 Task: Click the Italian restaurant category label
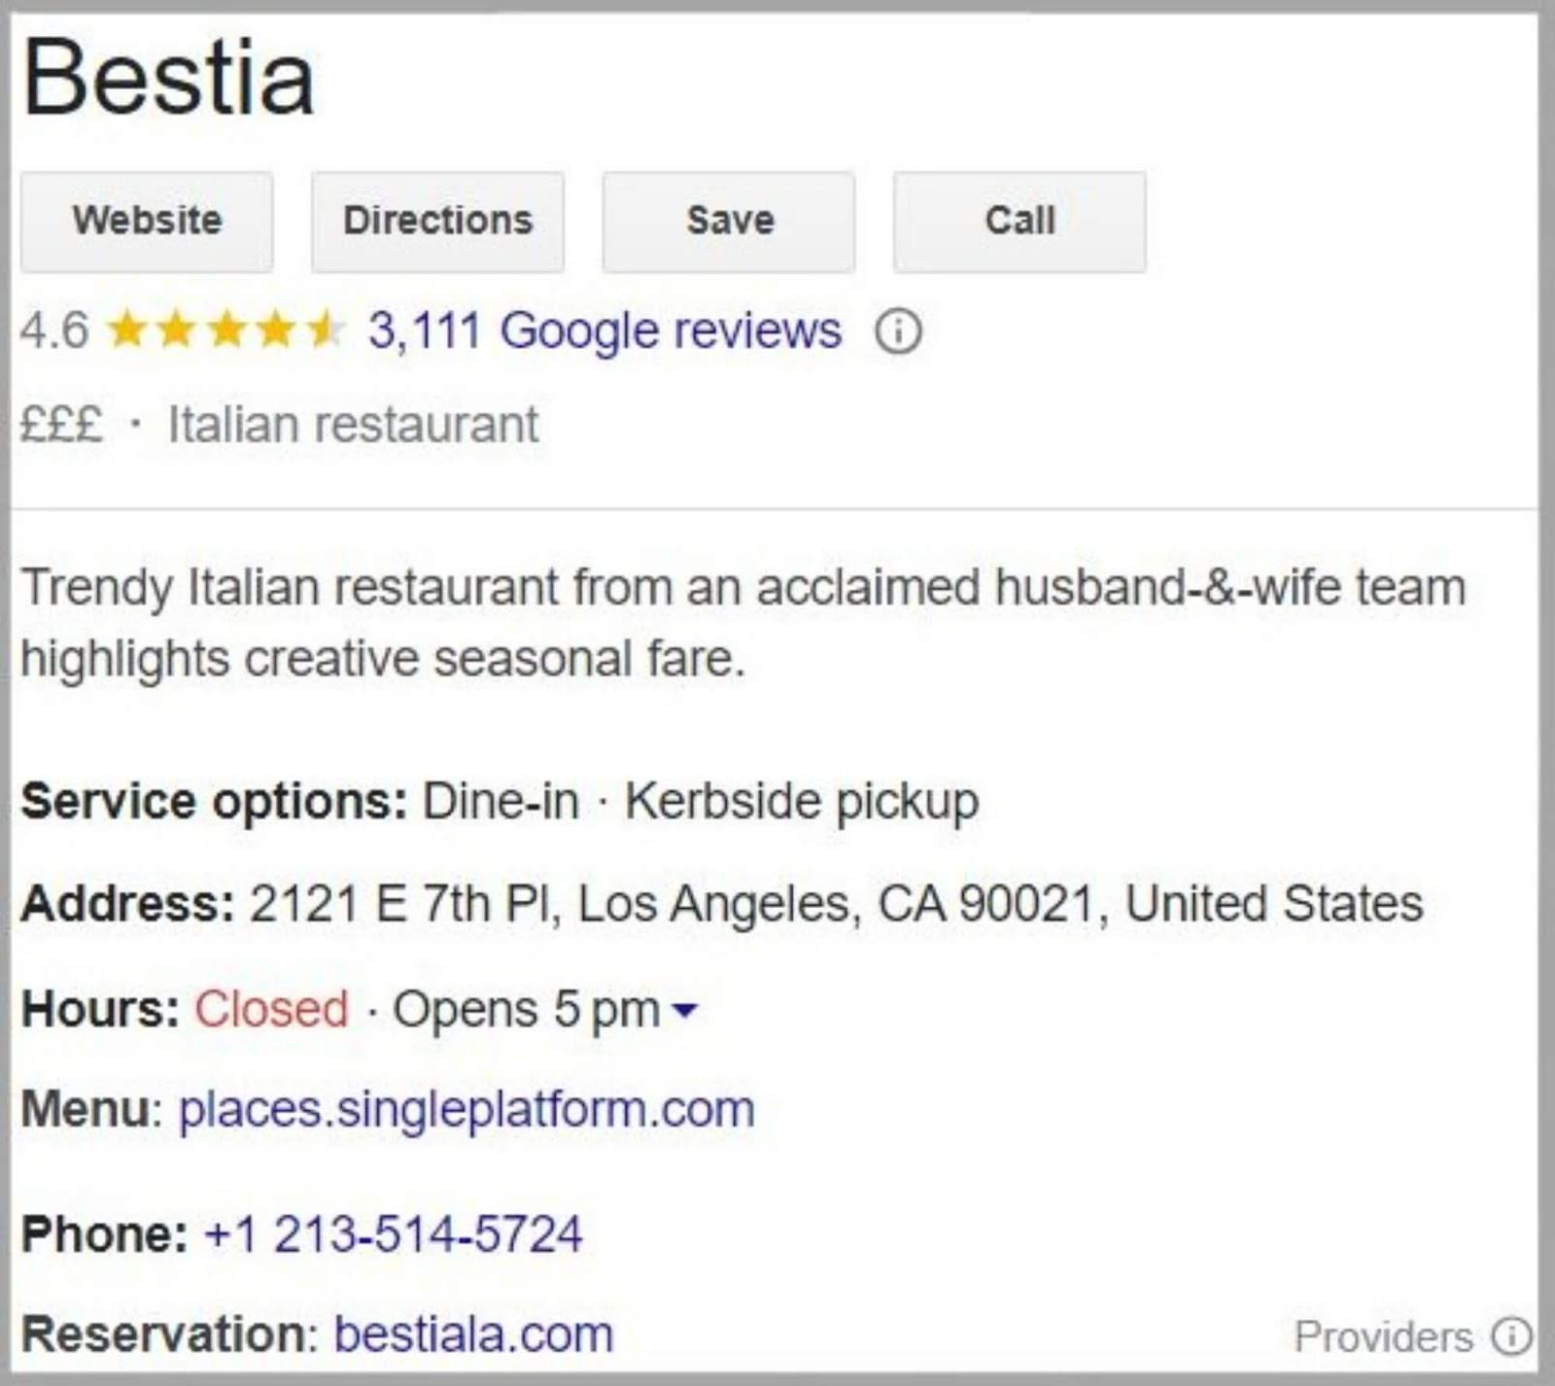[354, 422]
